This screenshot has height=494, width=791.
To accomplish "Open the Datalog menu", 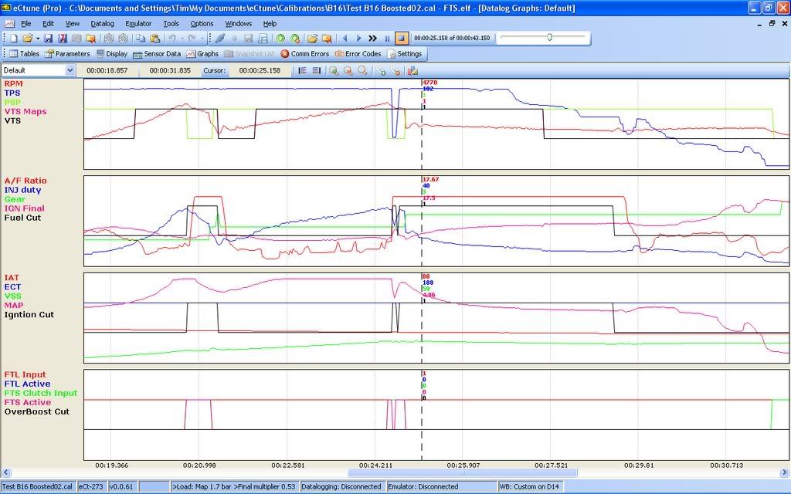I will tap(102, 24).
